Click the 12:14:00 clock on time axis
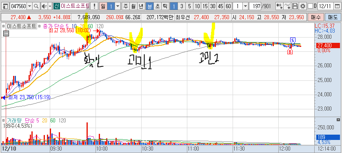342x153 pixels. point(327,149)
